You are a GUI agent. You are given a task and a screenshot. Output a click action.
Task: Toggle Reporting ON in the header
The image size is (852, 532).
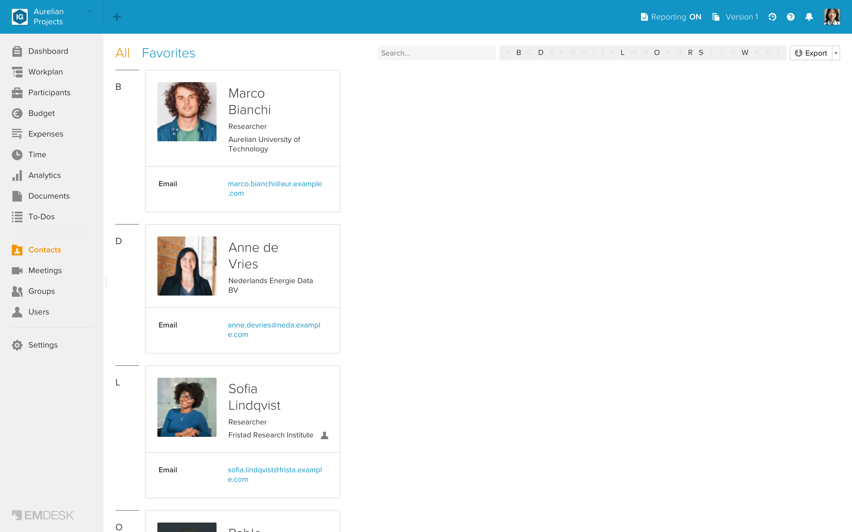tap(671, 17)
